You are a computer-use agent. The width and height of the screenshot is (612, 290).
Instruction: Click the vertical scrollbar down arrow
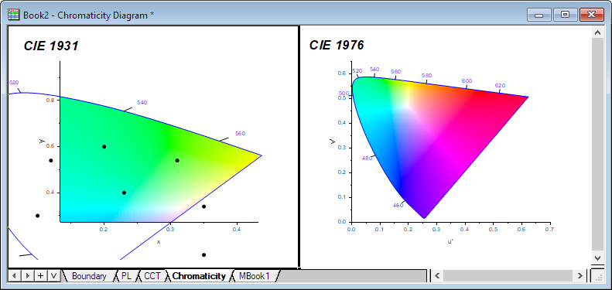click(x=597, y=258)
